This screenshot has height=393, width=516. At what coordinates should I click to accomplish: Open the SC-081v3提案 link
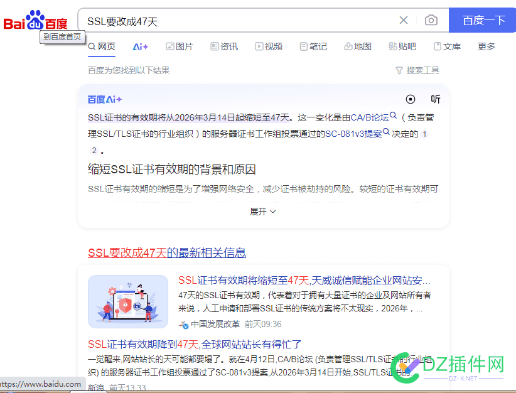(x=353, y=134)
